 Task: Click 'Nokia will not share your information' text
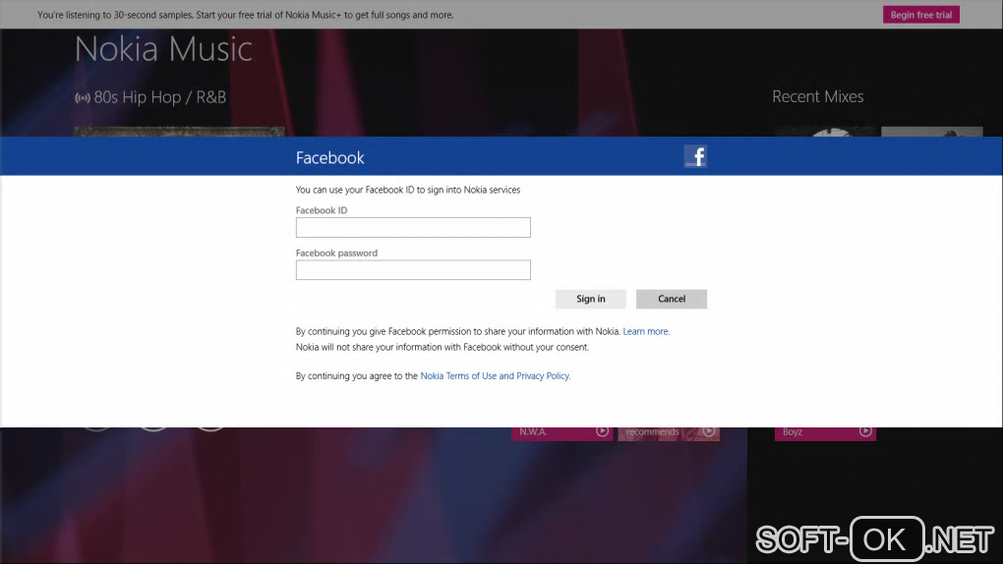pos(442,347)
